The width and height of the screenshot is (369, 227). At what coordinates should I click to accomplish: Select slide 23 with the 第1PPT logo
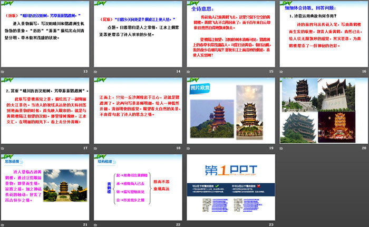coord(231,188)
